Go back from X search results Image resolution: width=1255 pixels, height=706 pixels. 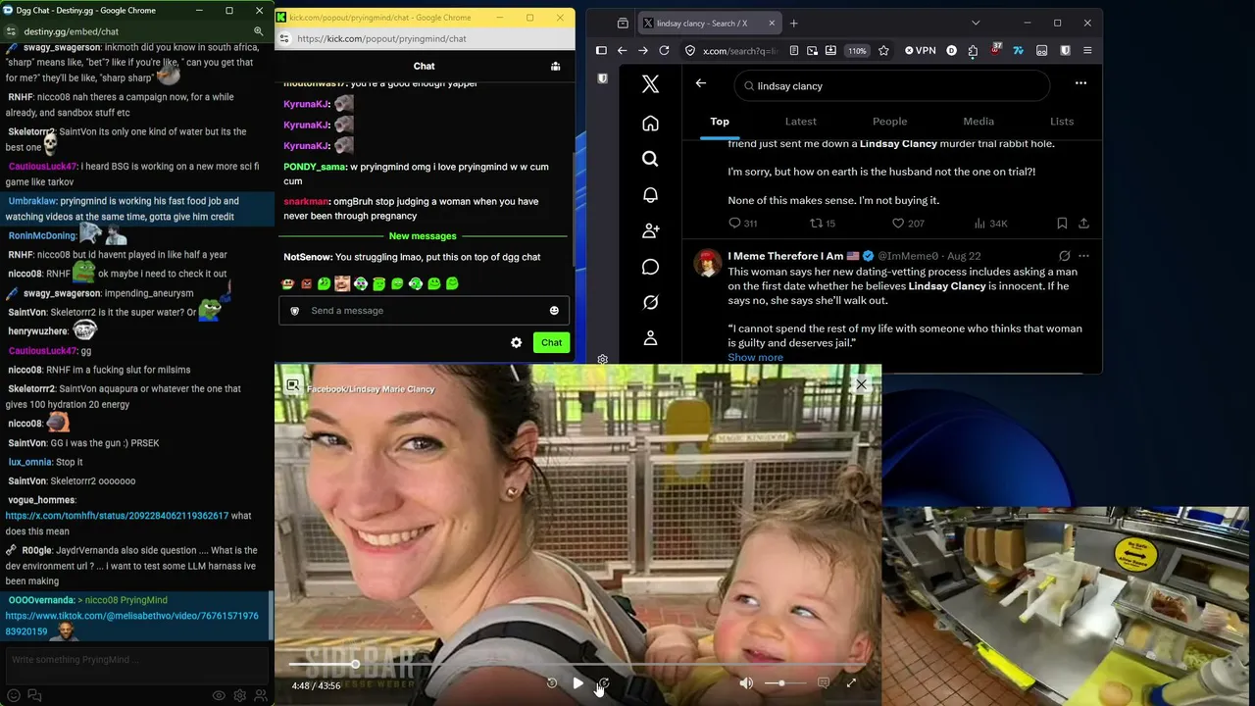700,84
